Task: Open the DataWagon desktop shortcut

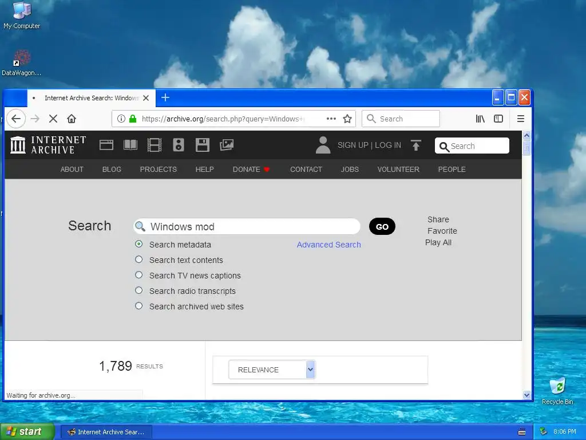Action: coord(22,62)
